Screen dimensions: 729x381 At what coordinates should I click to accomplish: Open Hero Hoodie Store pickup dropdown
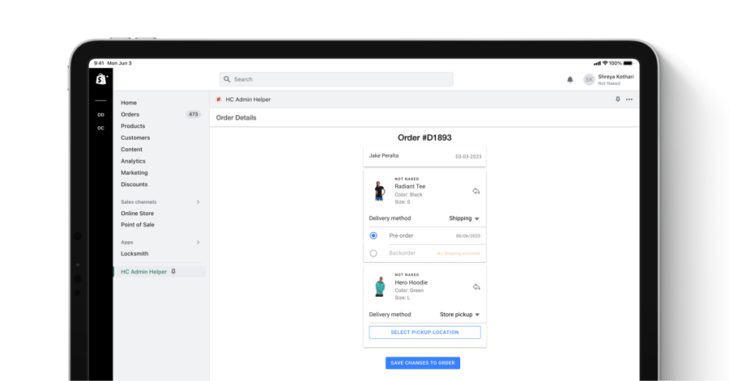tap(459, 315)
